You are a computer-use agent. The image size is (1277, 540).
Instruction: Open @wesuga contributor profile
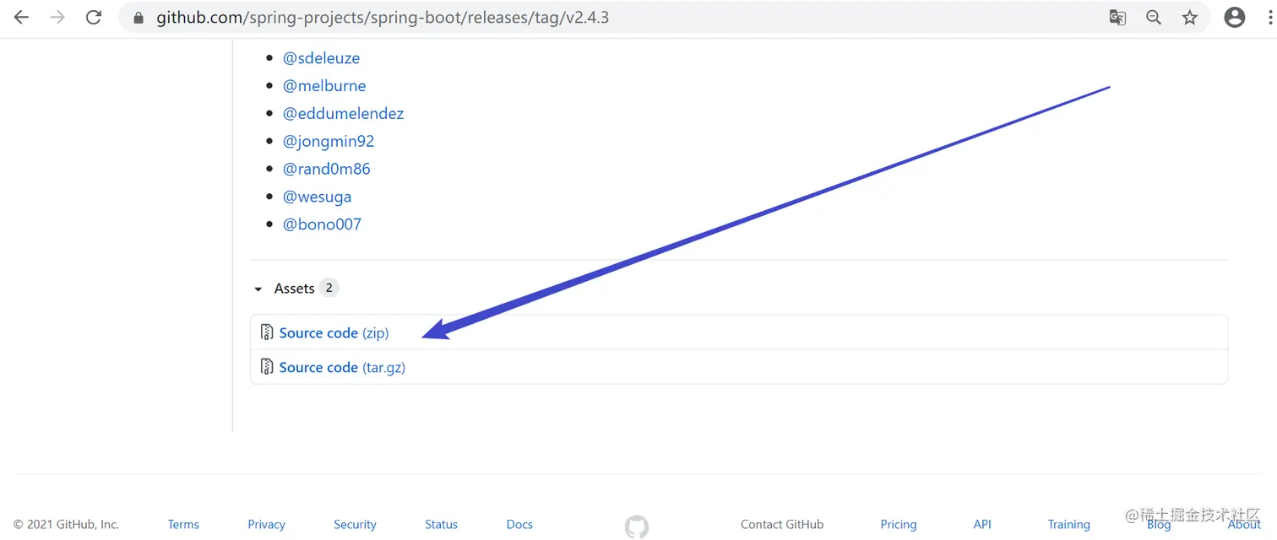(x=317, y=197)
